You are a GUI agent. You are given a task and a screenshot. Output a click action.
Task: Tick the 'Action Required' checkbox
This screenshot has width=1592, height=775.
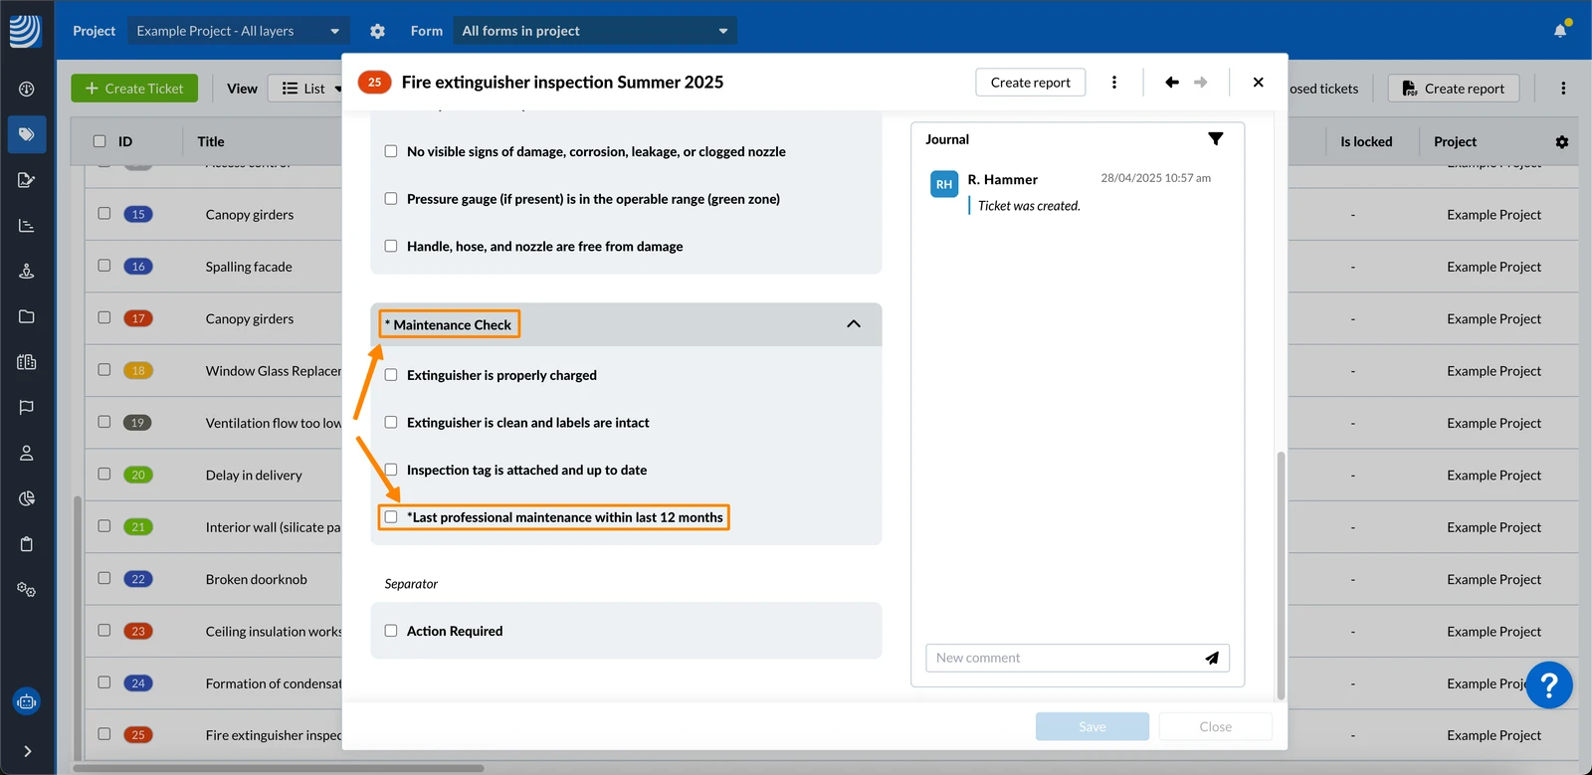point(391,631)
